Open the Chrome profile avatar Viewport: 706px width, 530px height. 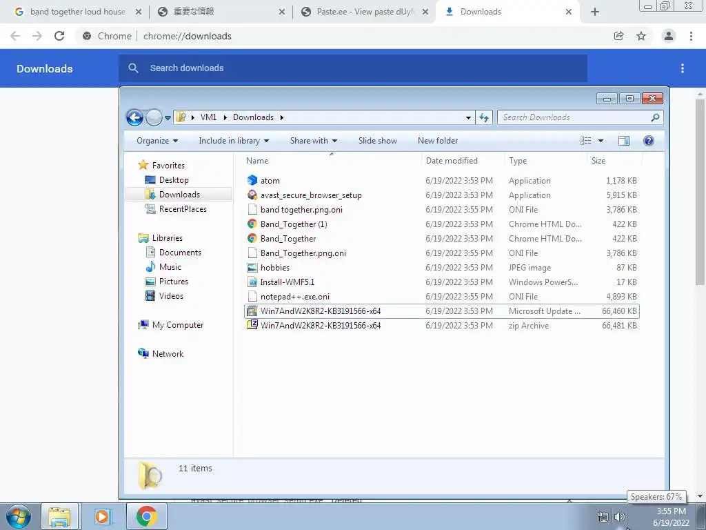[x=669, y=36]
